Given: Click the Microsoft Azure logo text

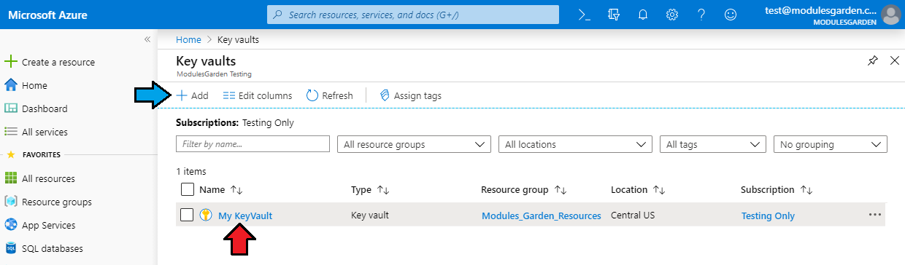Looking at the screenshot, I should (x=47, y=15).
